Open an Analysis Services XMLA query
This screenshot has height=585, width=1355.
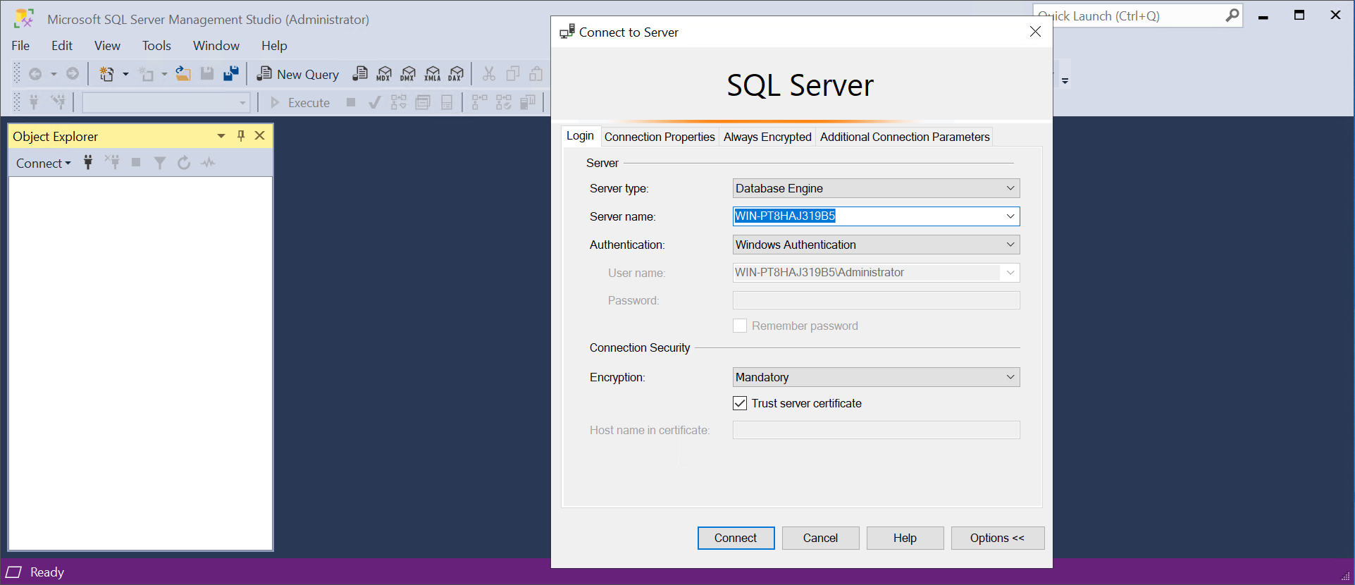coord(433,74)
